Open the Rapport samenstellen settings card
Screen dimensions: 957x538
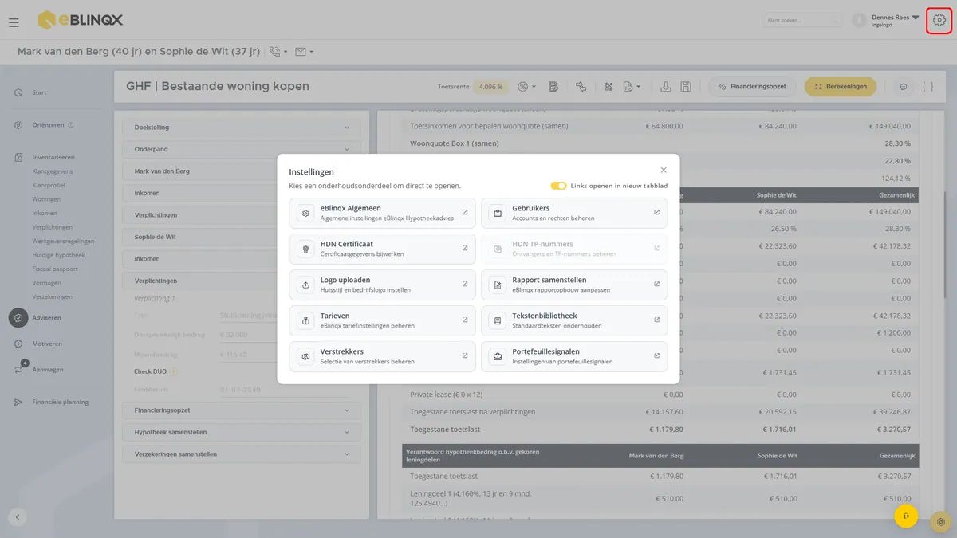tap(574, 285)
